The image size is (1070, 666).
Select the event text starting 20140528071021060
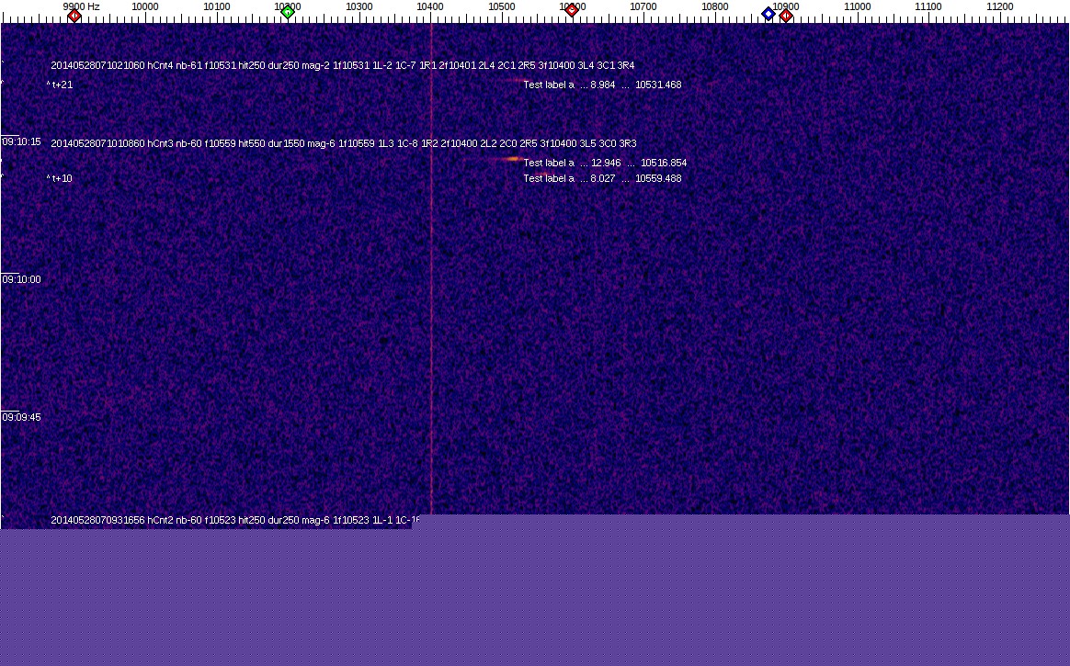pos(342,66)
